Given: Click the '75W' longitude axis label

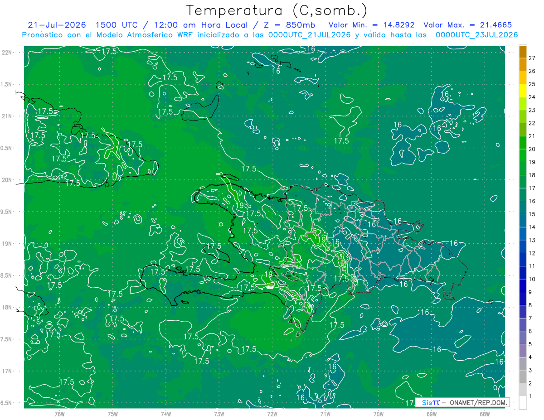Looking at the screenshot, I should click(113, 413).
